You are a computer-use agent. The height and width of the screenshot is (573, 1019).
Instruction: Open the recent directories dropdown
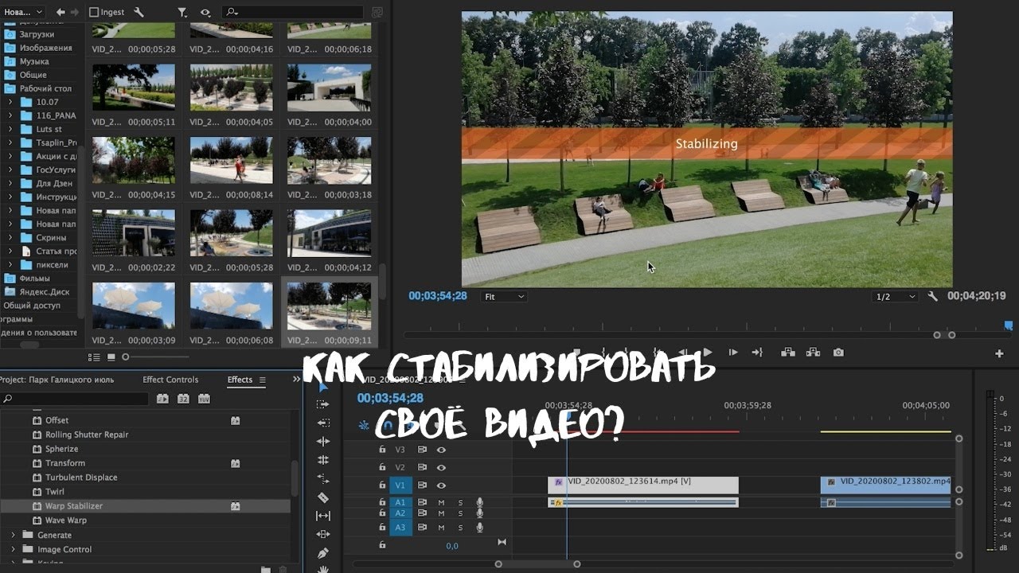[x=23, y=12]
